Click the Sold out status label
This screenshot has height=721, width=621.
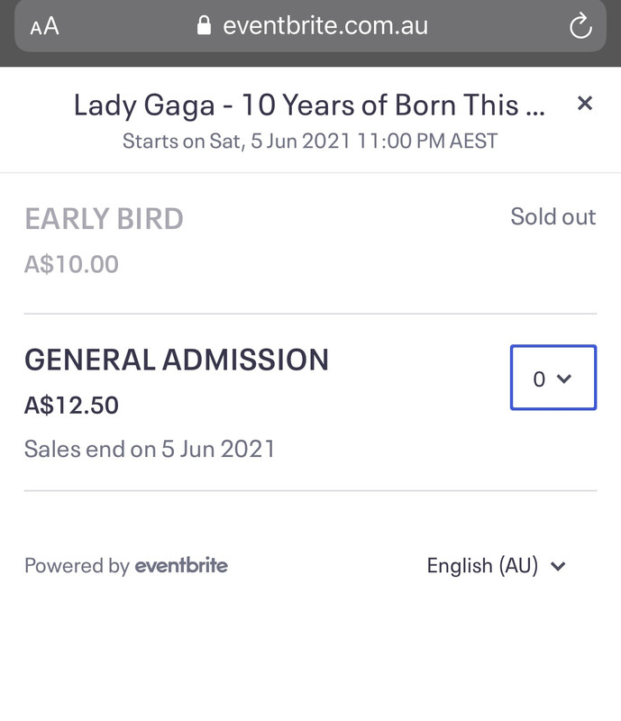[x=553, y=216]
